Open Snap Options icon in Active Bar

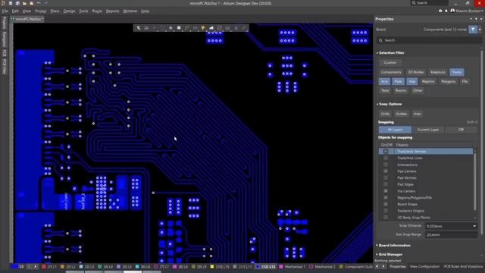(x=146, y=28)
